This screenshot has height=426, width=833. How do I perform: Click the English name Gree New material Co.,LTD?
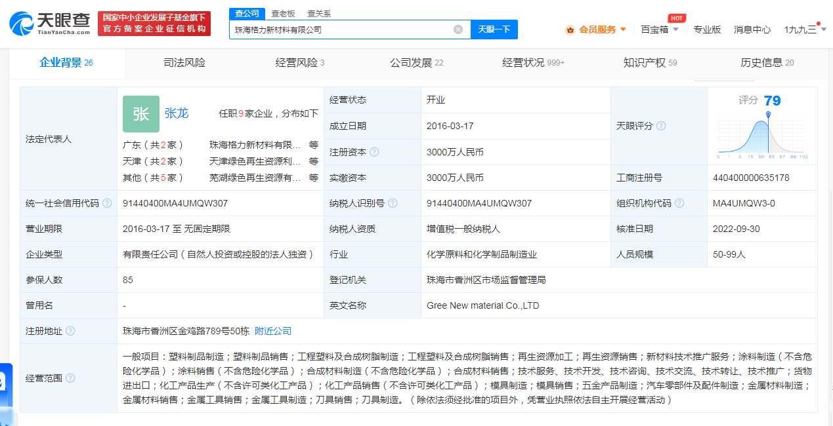point(483,305)
